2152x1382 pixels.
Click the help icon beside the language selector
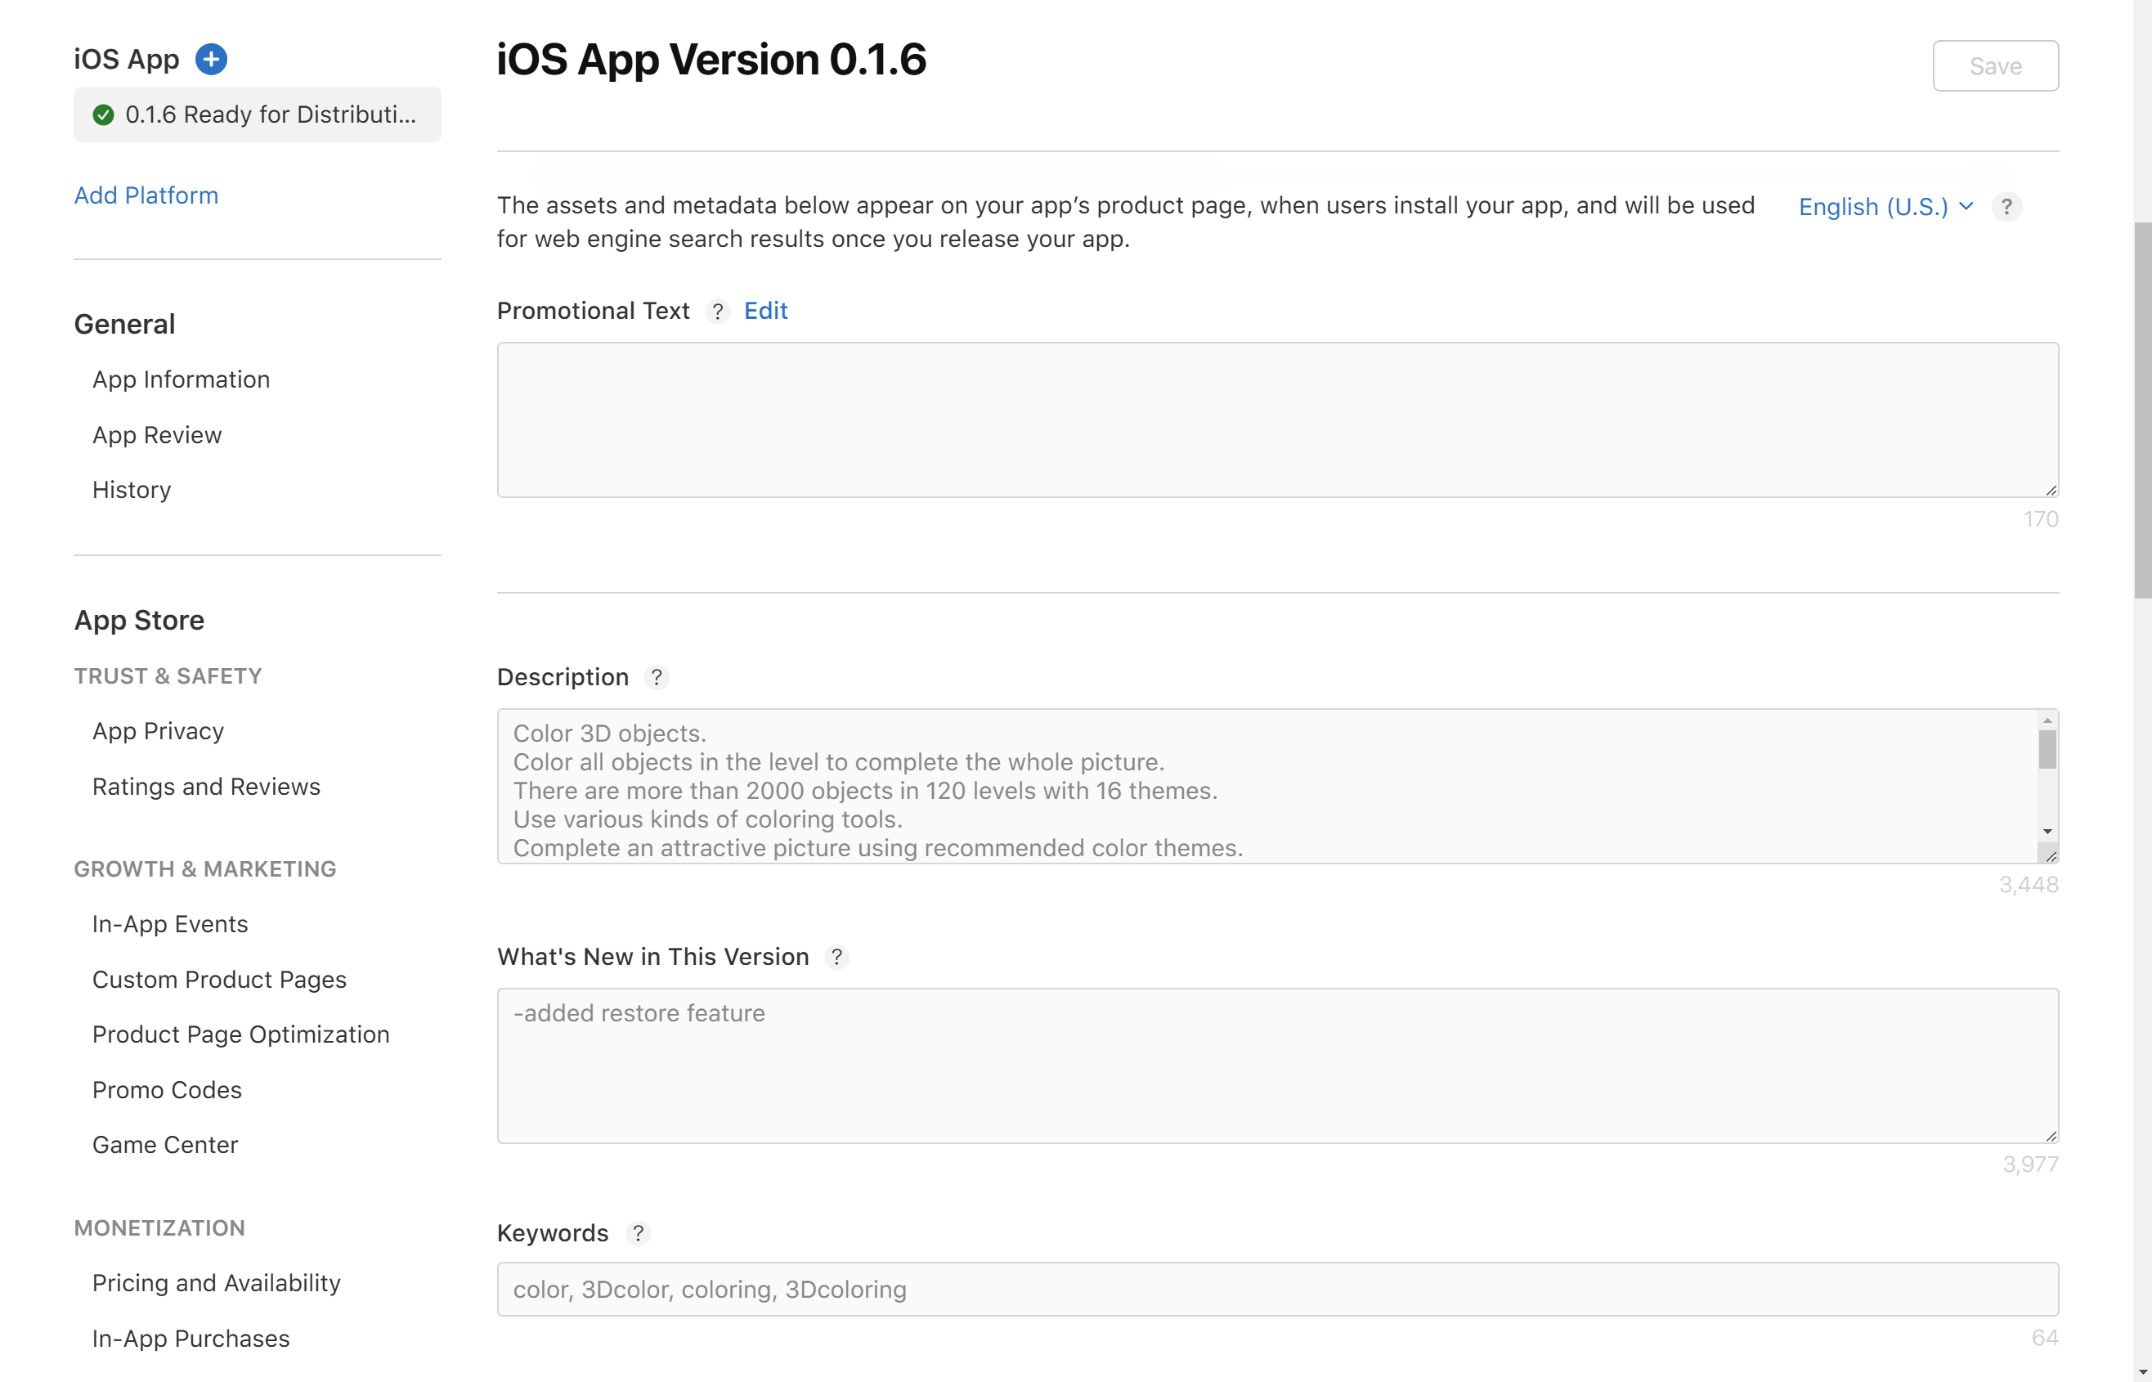pos(2006,208)
